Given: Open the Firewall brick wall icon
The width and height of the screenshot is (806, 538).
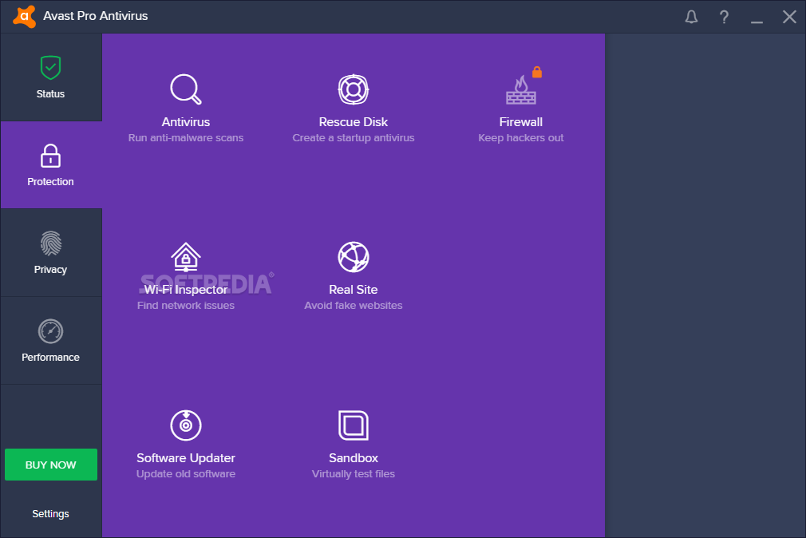Looking at the screenshot, I should coord(521,90).
